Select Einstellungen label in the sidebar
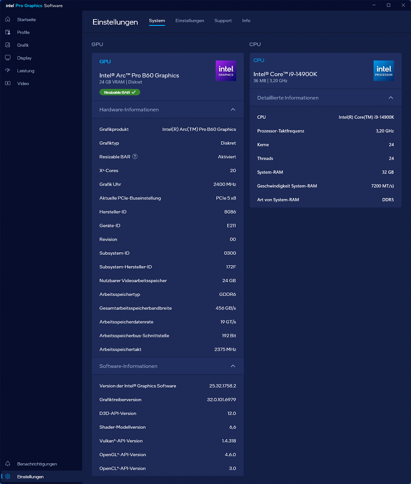The height and width of the screenshot is (484, 411). 30,476
